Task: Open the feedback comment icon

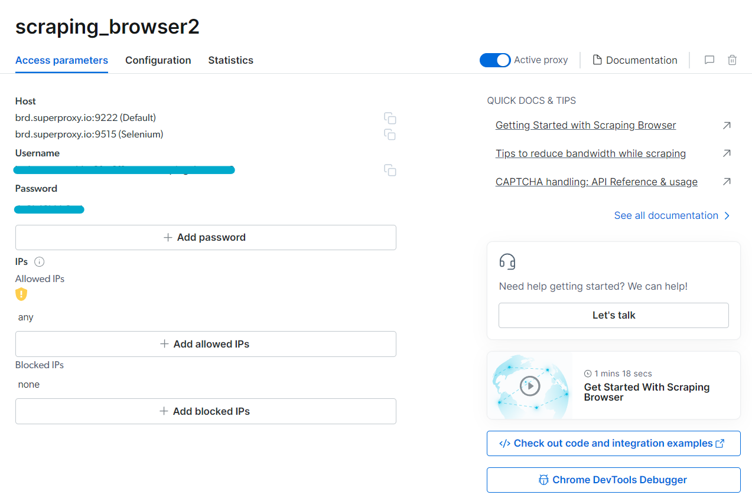Action: pyautogui.click(x=709, y=60)
